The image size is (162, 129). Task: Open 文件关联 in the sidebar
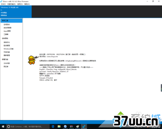(7, 63)
